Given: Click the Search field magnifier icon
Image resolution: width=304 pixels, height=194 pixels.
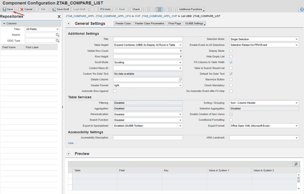Looking at the screenshot, I should click(57, 35).
